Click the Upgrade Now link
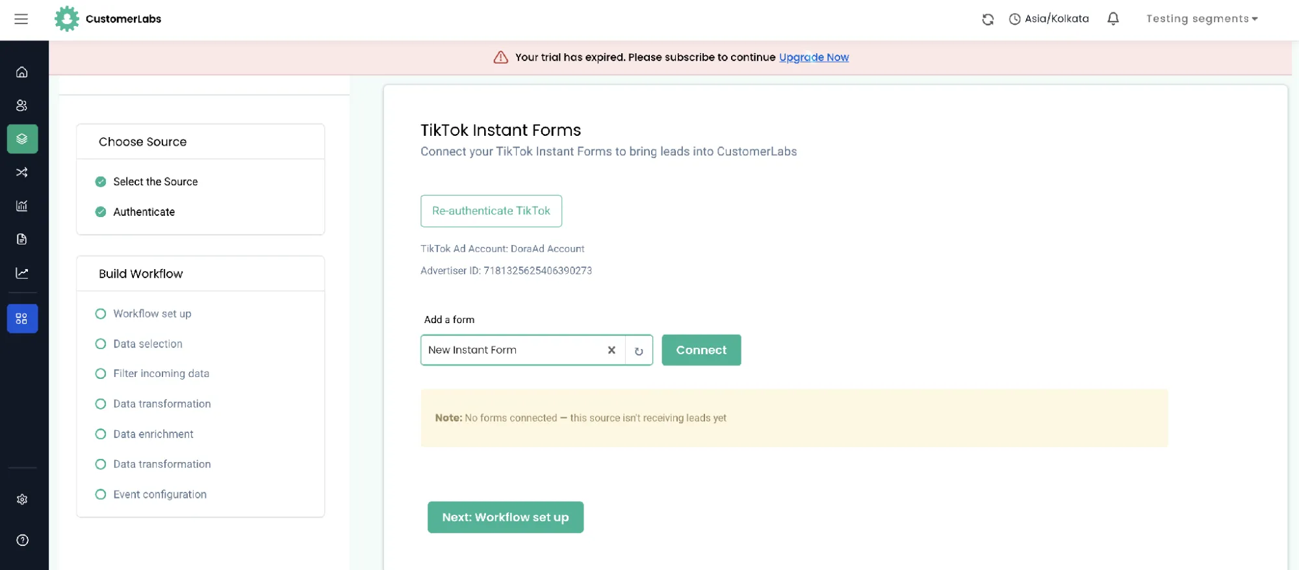The width and height of the screenshot is (1299, 570). point(814,57)
